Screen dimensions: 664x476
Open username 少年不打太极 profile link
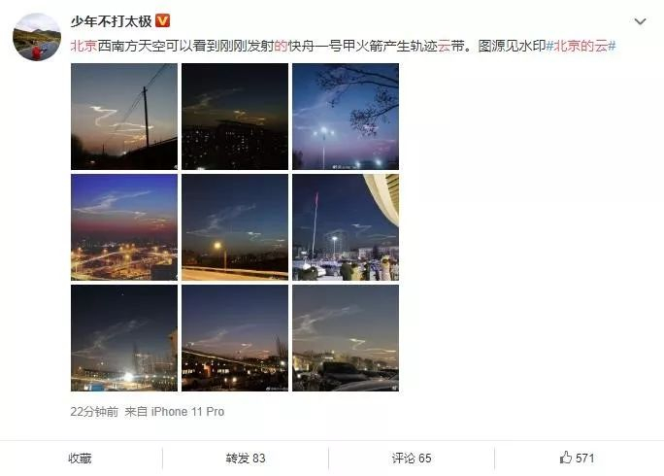pyautogui.click(x=111, y=20)
